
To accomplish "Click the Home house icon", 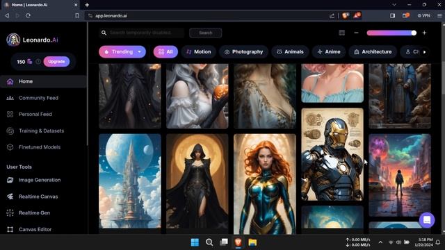I will pyautogui.click(x=10, y=82).
